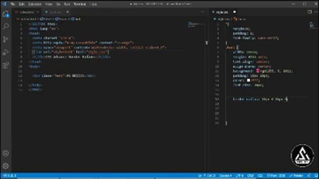Switch to the index.html tab
This screenshot has width=319, height=179.
pos(27,12)
